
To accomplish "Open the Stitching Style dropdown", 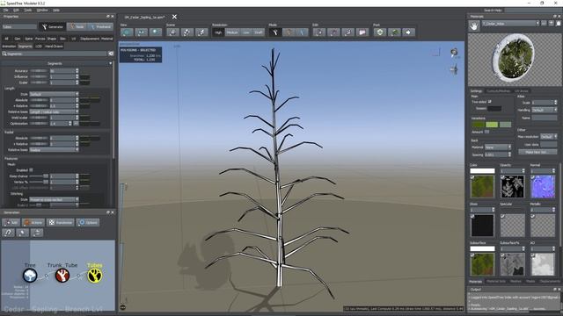I will click(54, 199).
